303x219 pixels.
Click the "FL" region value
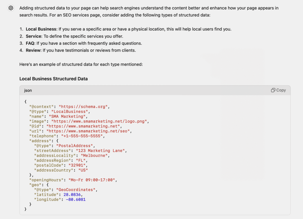pyautogui.click(x=80, y=160)
